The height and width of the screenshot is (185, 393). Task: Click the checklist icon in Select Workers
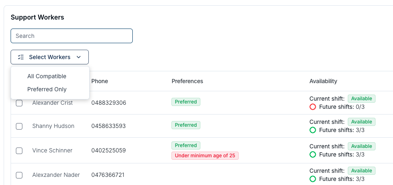[x=21, y=57]
